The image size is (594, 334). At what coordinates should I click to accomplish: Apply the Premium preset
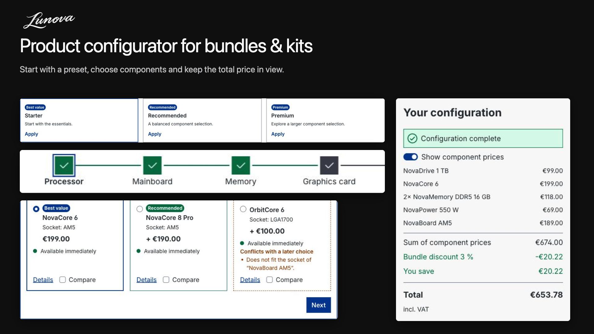[x=278, y=134]
